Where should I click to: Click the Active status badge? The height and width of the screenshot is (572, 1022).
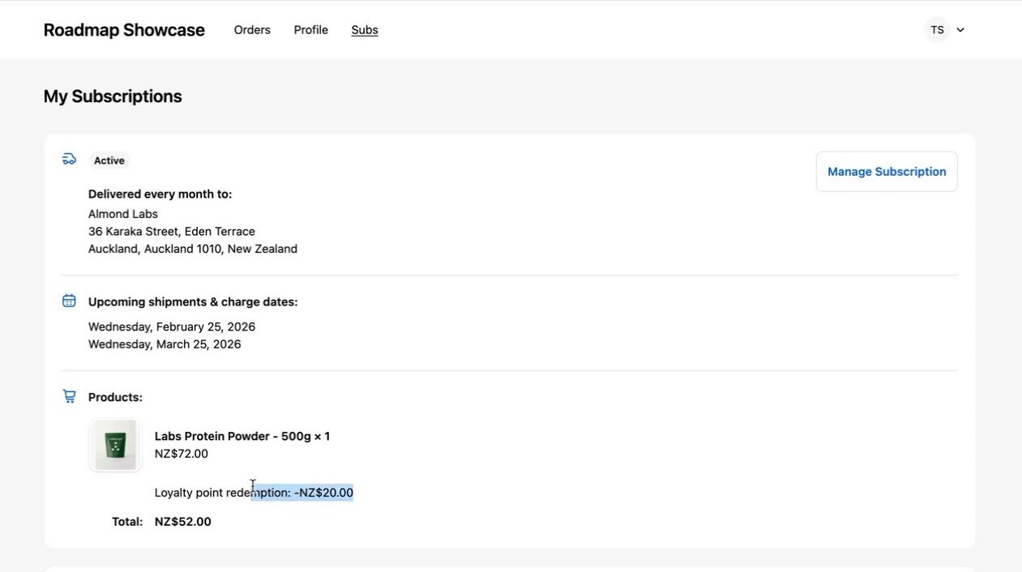pos(109,160)
